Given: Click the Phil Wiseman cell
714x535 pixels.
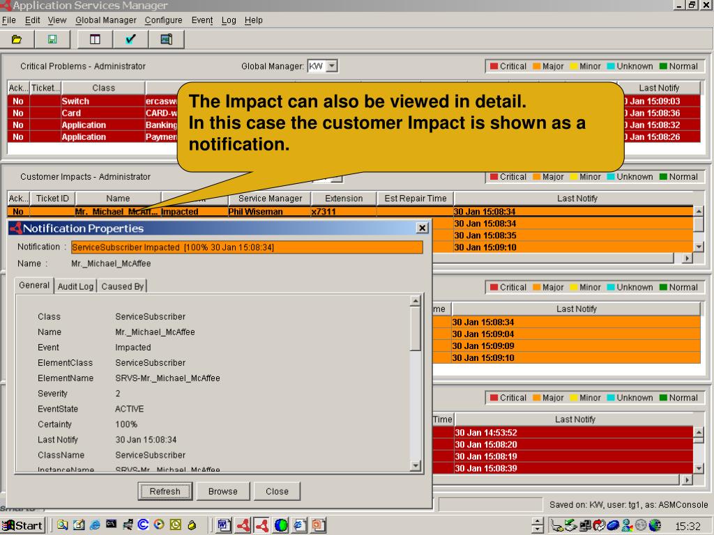Looking at the screenshot, I should tap(269, 212).
